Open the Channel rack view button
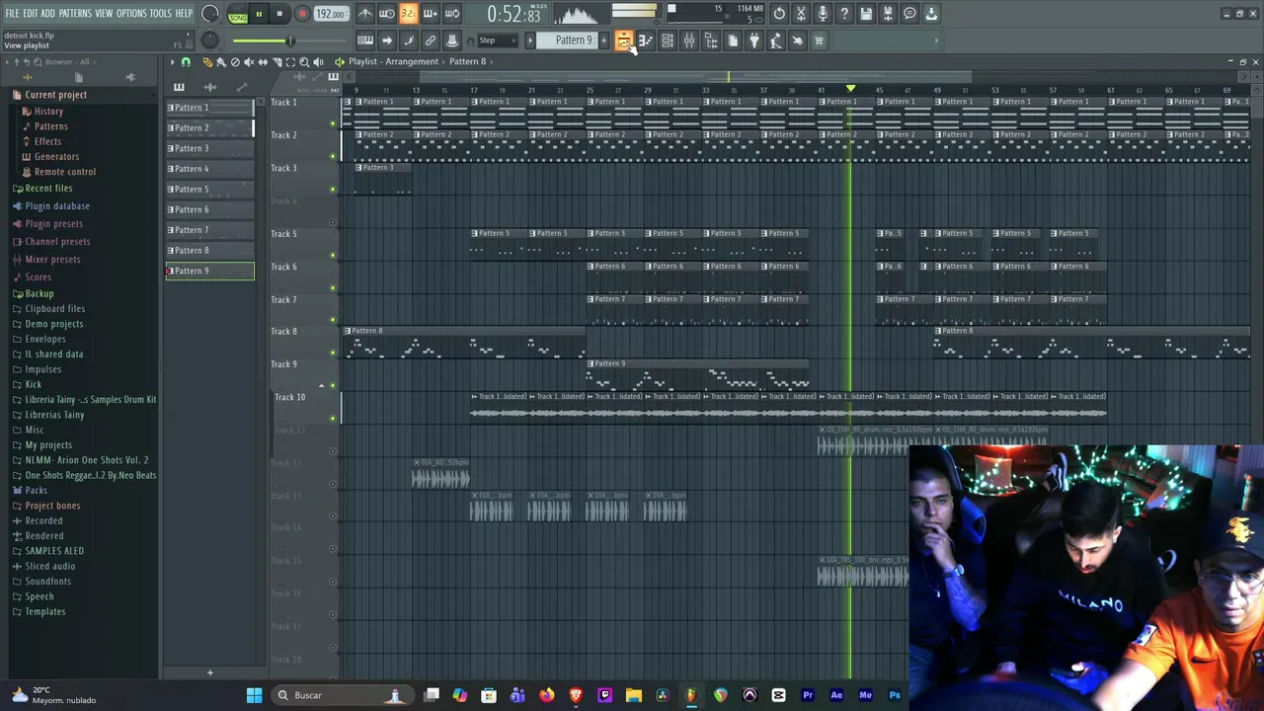 [x=667, y=40]
